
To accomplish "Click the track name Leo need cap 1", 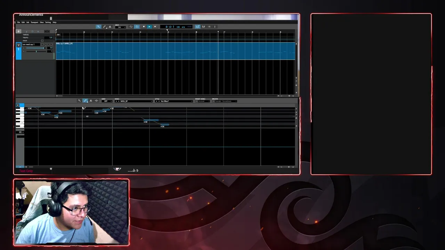I will [31, 44].
